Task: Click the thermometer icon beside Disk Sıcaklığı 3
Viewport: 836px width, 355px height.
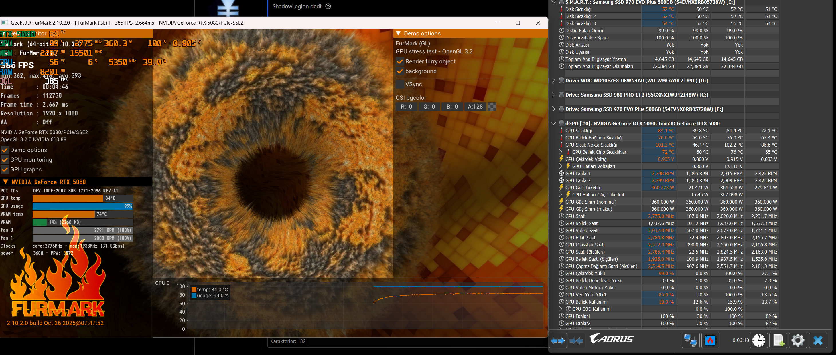Action: 561,23
